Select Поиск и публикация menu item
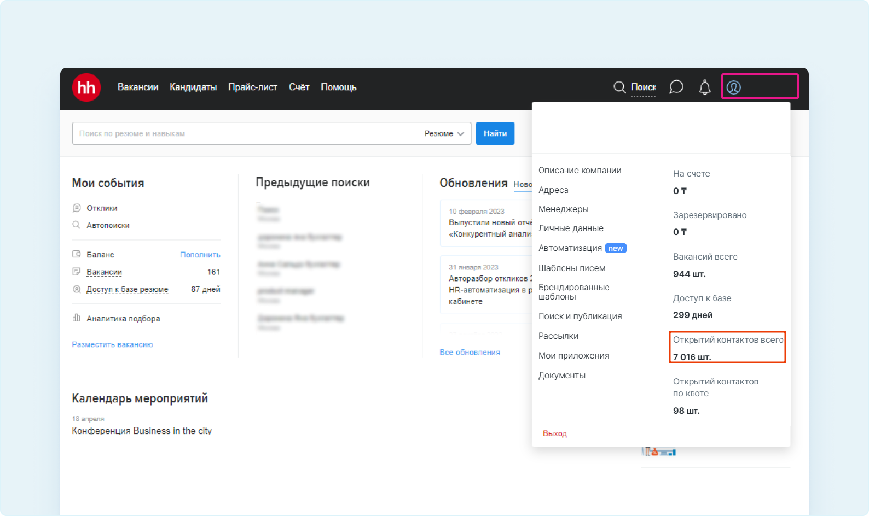This screenshot has width=869, height=516. [580, 316]
